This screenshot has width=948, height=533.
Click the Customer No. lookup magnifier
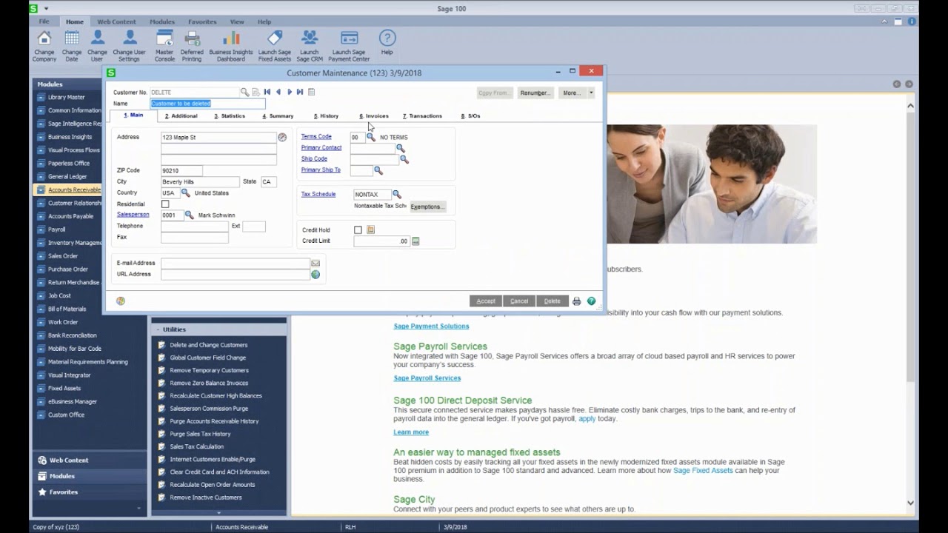(x=244, y=92)
